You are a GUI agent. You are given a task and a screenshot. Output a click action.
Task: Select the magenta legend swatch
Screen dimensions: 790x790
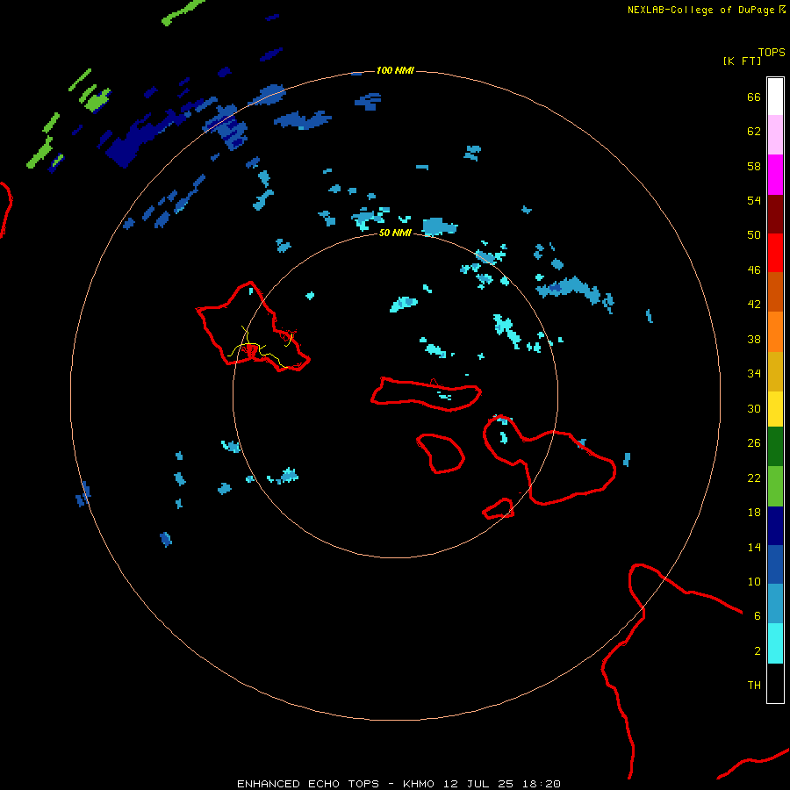pos(775,175)
